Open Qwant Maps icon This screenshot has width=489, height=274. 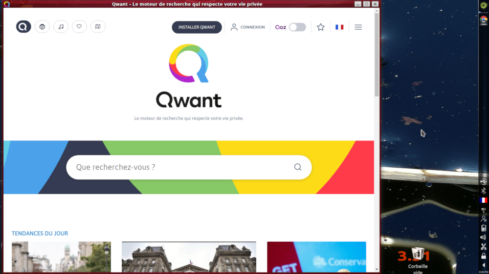[98, 27]
